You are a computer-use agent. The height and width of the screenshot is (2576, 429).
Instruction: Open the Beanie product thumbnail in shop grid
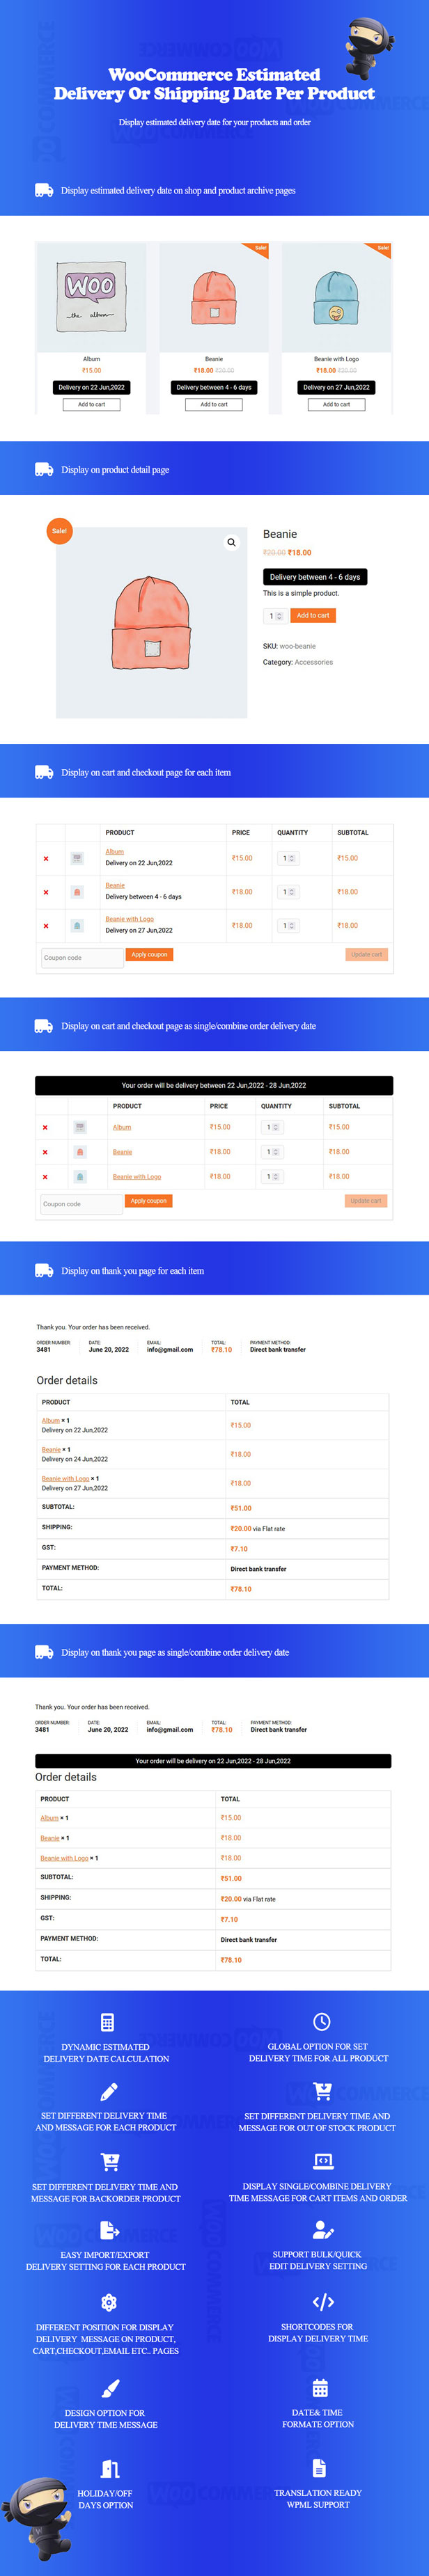tap(214, 297)
